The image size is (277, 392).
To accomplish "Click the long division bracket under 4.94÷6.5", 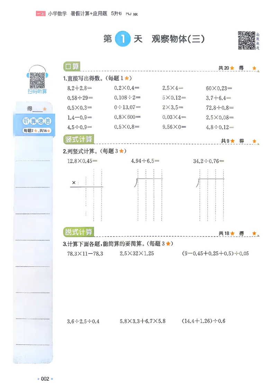I will point(148,183).
